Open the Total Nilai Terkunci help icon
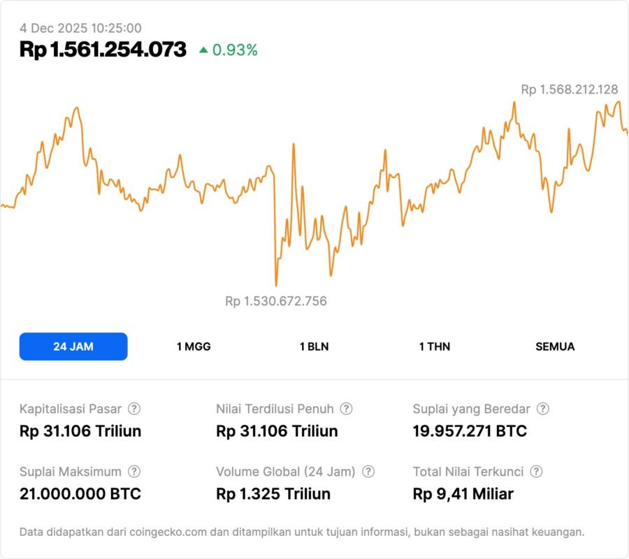The image size is (629, 559). point(536,472)
